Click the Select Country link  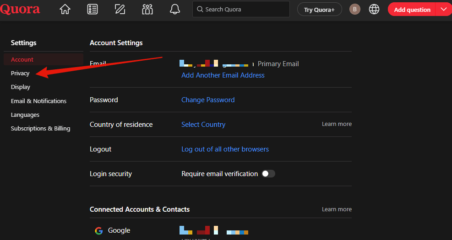point(203,125)
